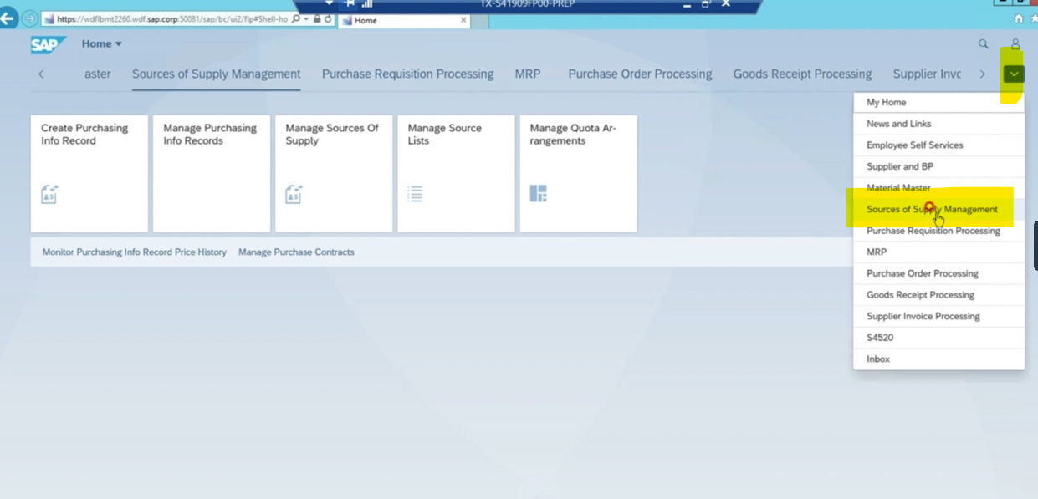Select Purchase Requisition Processing menu entry

point(938,231)
